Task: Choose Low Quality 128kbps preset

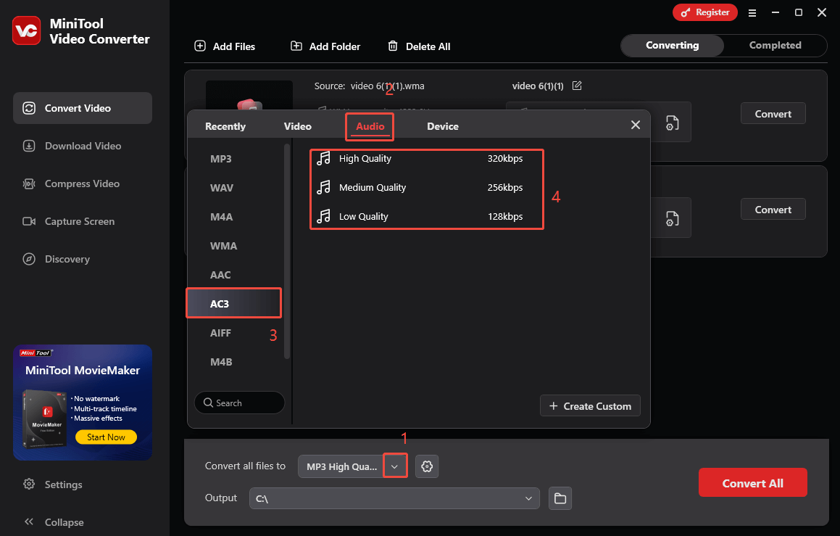Action: [x=426, y=217]
